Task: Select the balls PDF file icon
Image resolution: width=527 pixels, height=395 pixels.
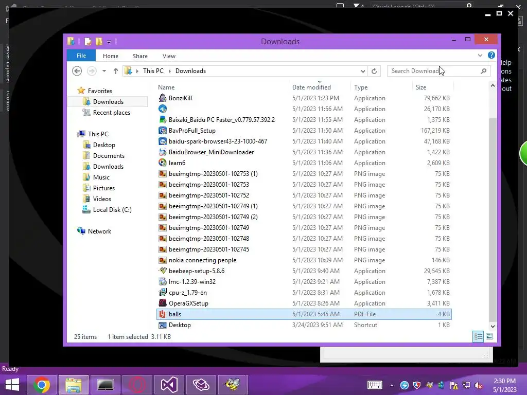Action: coord(163,314)
